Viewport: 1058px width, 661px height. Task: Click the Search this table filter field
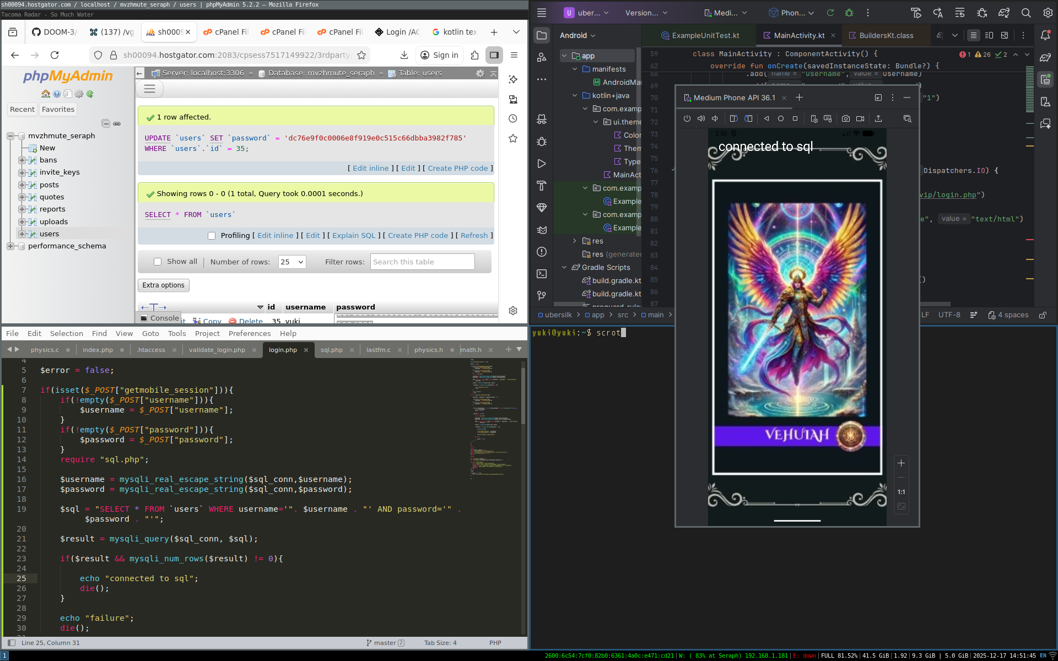[x=422, y=262]
